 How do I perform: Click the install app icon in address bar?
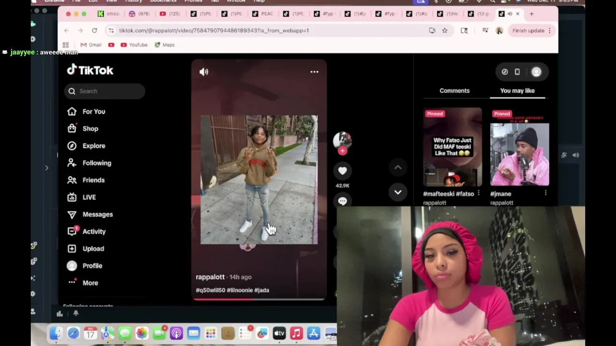pyautogui.click(x=432, y=30)
